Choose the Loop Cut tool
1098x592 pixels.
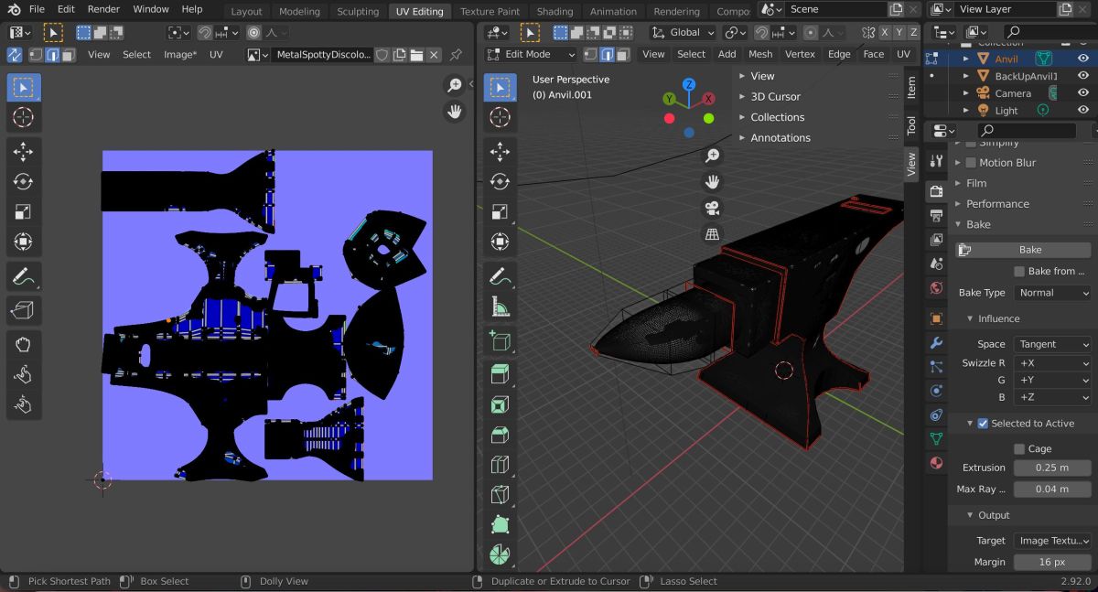(500, 465)
